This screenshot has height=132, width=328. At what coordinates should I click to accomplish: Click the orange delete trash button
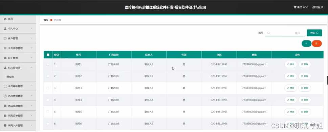(x=317, y=43)
